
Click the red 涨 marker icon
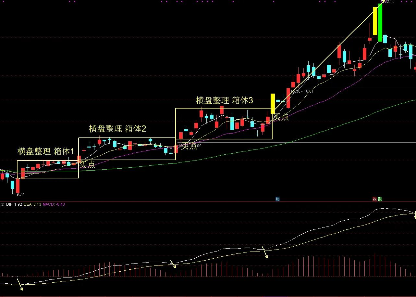pos(375,199)
